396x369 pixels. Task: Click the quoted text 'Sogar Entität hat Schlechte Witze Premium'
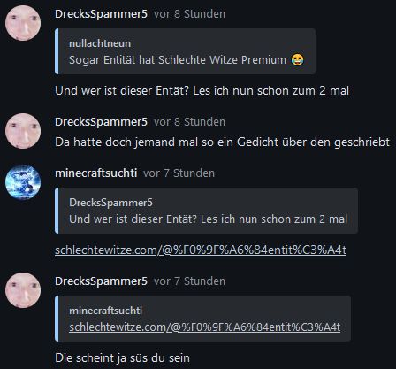click(x=178, y=60)
